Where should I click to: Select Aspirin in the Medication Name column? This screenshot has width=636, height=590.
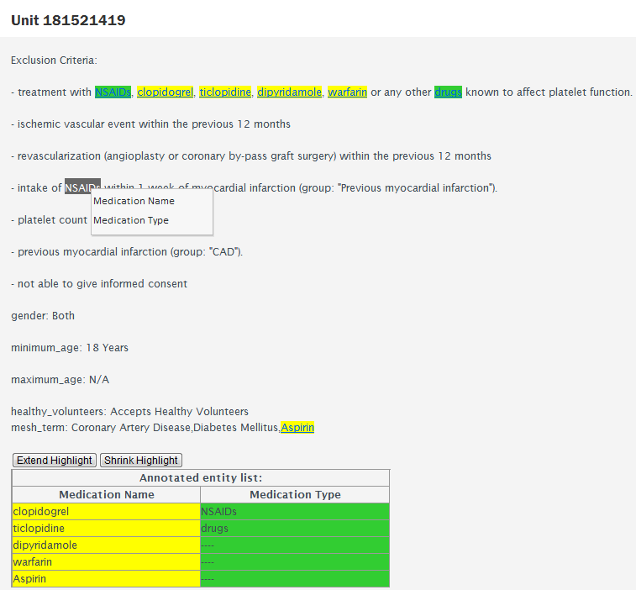coord(106,579)
